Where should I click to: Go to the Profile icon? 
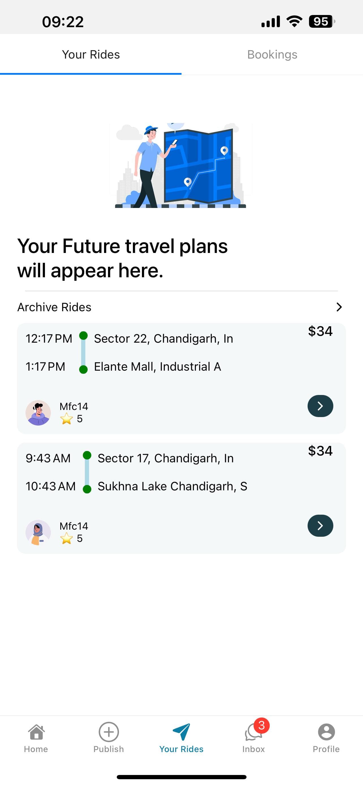[x=327, y=732]
